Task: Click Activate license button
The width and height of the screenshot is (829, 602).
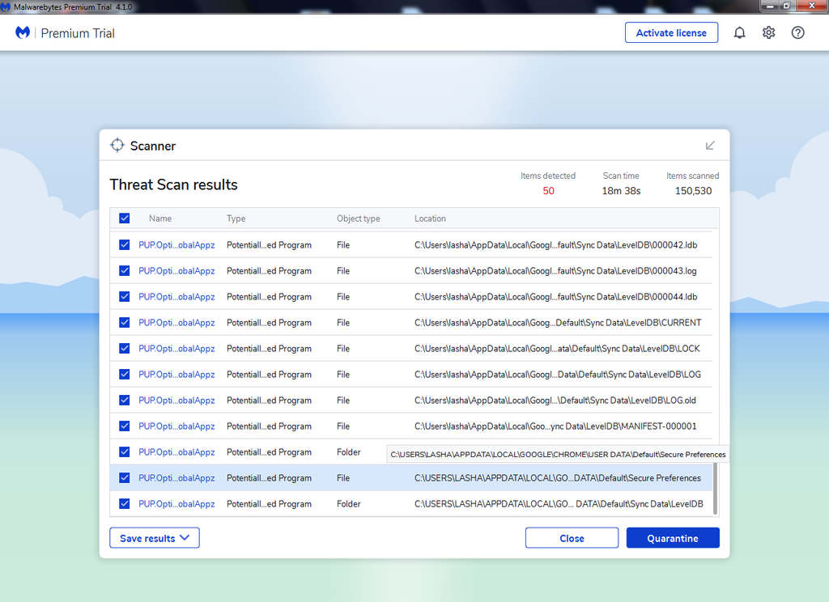Action: click(671, 32)
